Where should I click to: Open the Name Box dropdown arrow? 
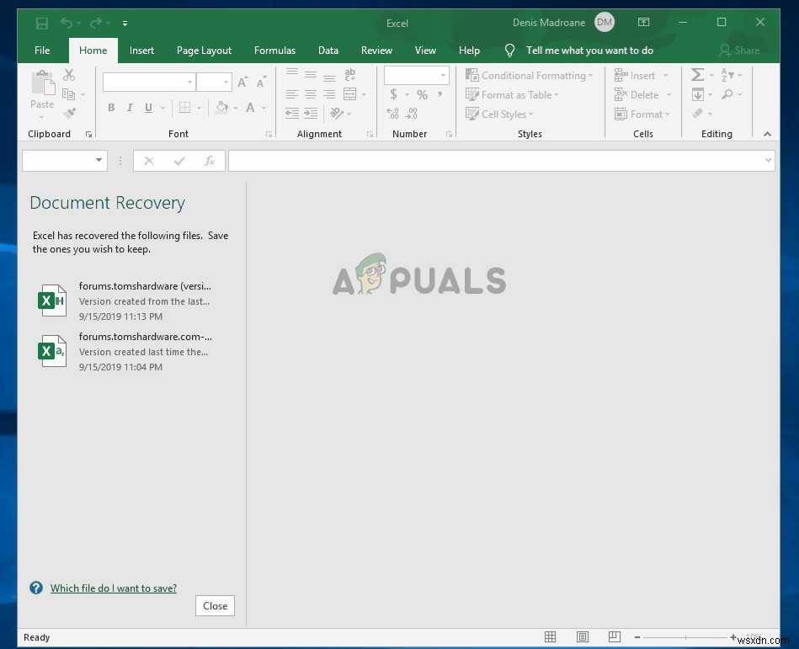[99, 161]
